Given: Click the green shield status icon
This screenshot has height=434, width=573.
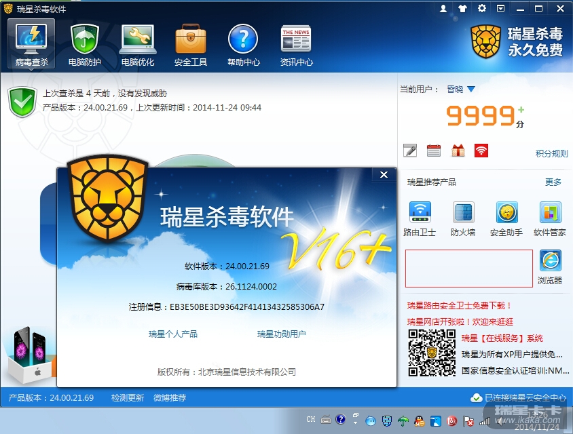Looking at the screenshot, I should tap(22, 102).
